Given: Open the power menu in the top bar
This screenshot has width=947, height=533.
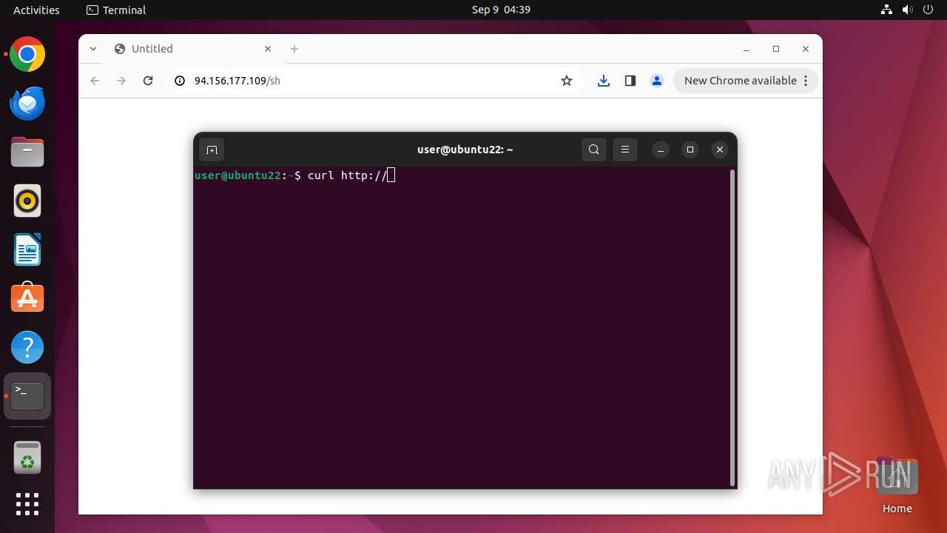Looking at the screenshot, I should (x=928, y=10).
